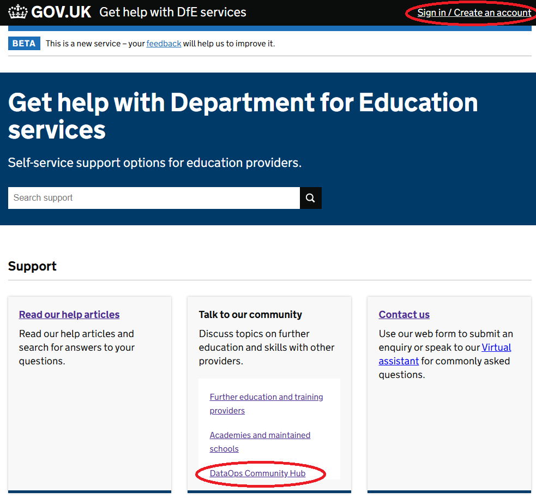
Task: Open the DataOps Community Hub link
Action: point(257,473)
